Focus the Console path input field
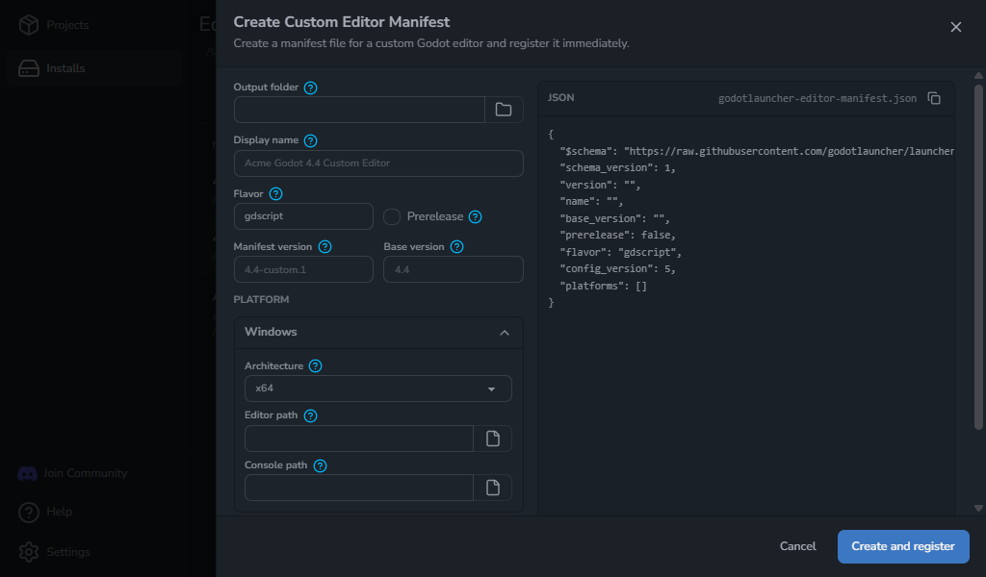Image resolution: width=986 pixels, height=577 pixels. coord(358,488)
